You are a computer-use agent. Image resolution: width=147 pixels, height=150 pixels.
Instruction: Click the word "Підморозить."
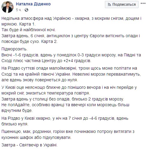click(x=14, y=49)
